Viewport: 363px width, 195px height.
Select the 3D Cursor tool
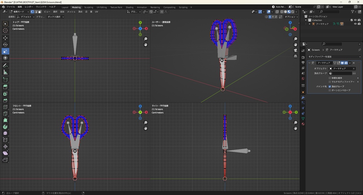pyautogui.click(x=5, y=30)
